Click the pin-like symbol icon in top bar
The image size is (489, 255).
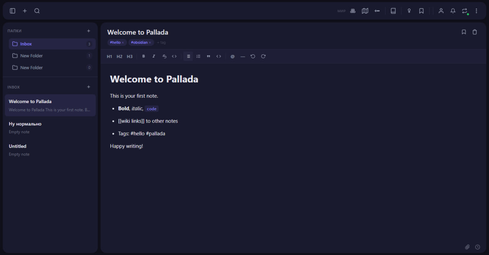(409, 11)
